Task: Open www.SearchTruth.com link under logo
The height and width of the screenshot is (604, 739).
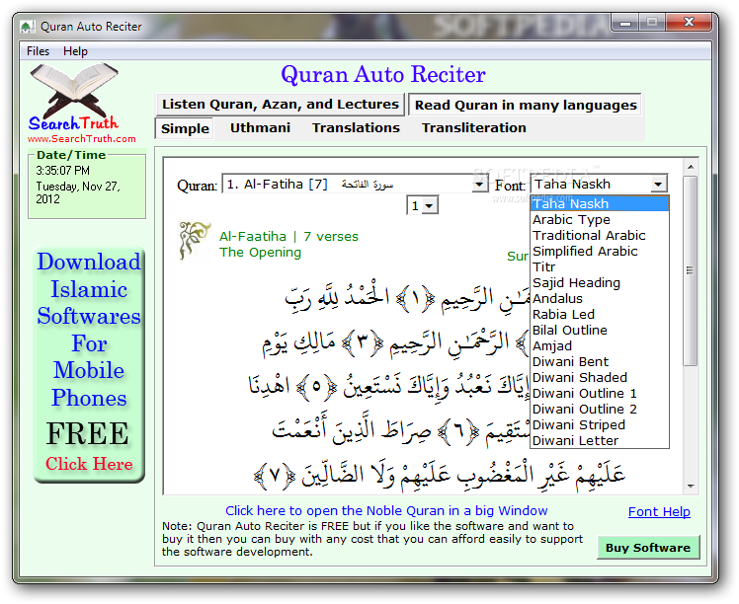Action: click(82, 138)
